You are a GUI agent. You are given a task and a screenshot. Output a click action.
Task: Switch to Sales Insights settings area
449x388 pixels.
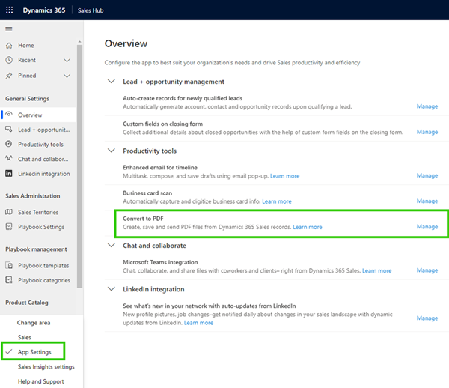coord(46,367)
